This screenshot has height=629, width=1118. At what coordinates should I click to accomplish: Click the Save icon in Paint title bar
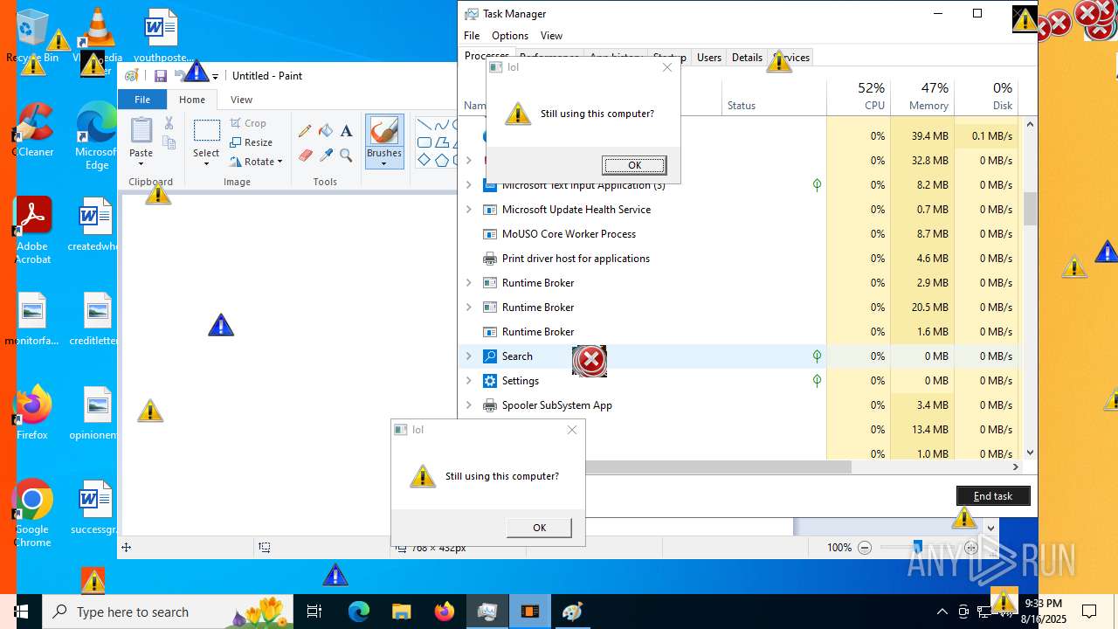click(x=161, y=76)
